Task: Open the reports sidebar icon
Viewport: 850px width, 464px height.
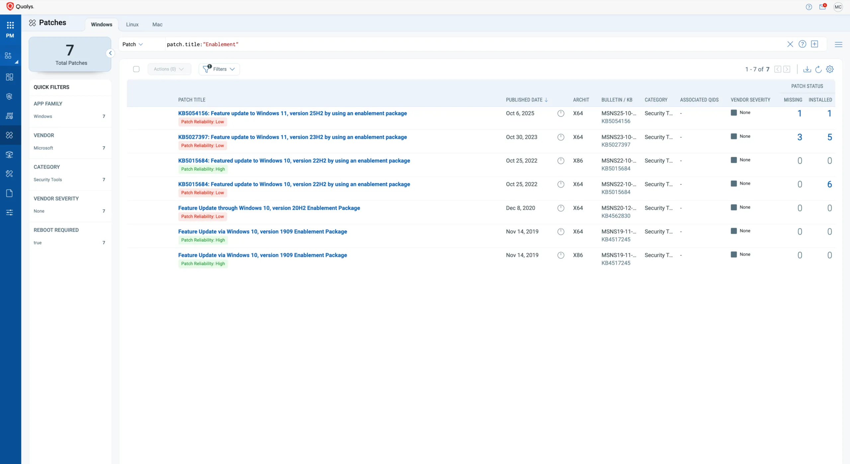Action: click(x=9, y=116)
